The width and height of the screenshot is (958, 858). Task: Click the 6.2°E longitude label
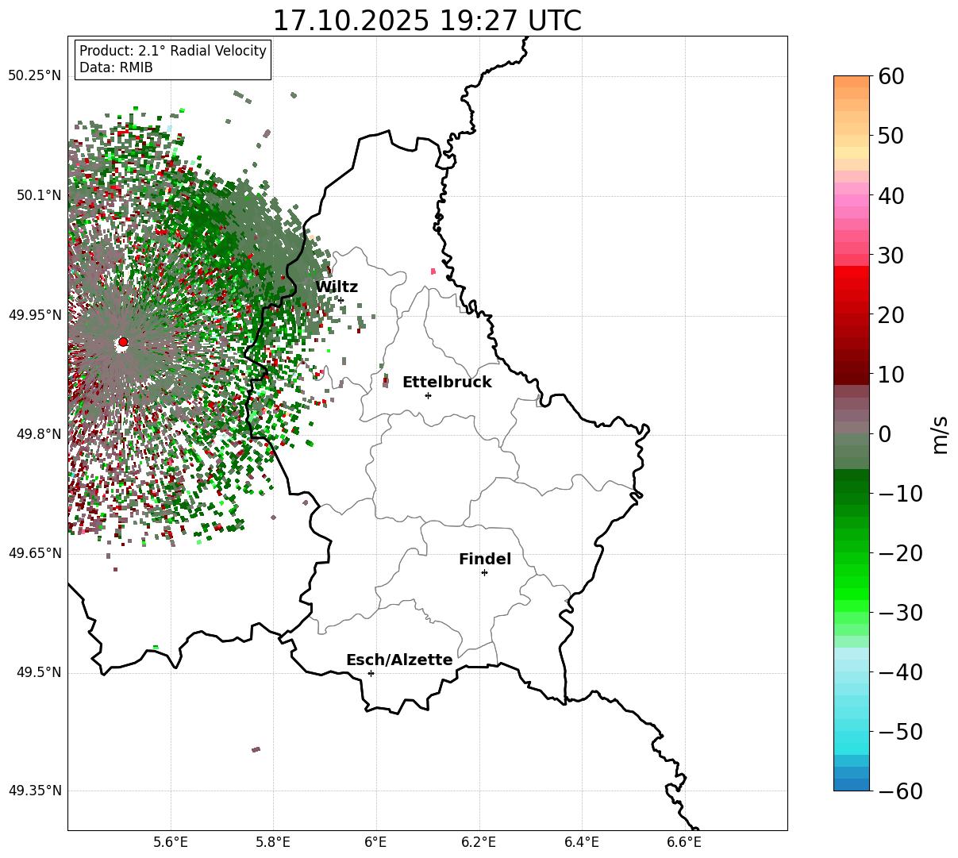(x=479, y=842)
